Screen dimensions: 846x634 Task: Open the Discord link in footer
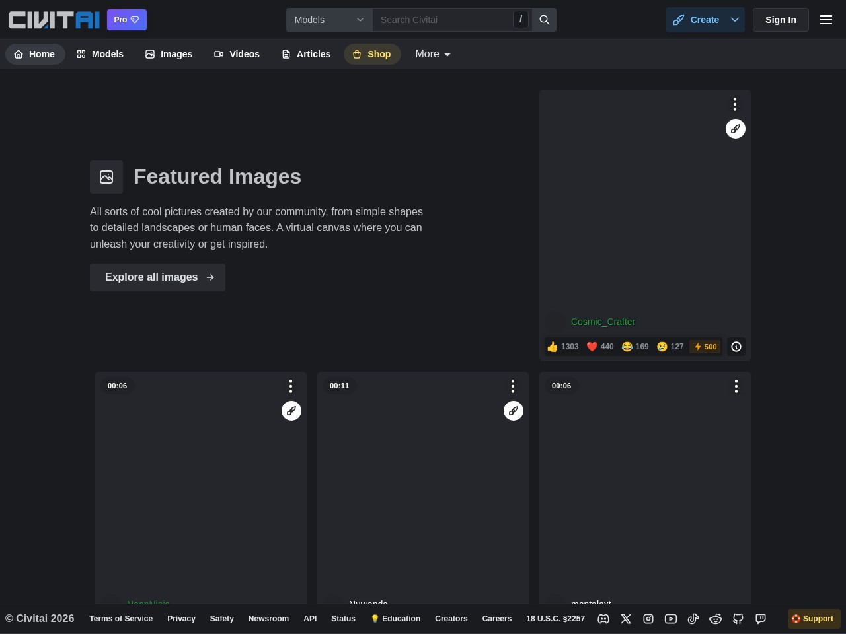pyautogui.click(x=603, y=619)
